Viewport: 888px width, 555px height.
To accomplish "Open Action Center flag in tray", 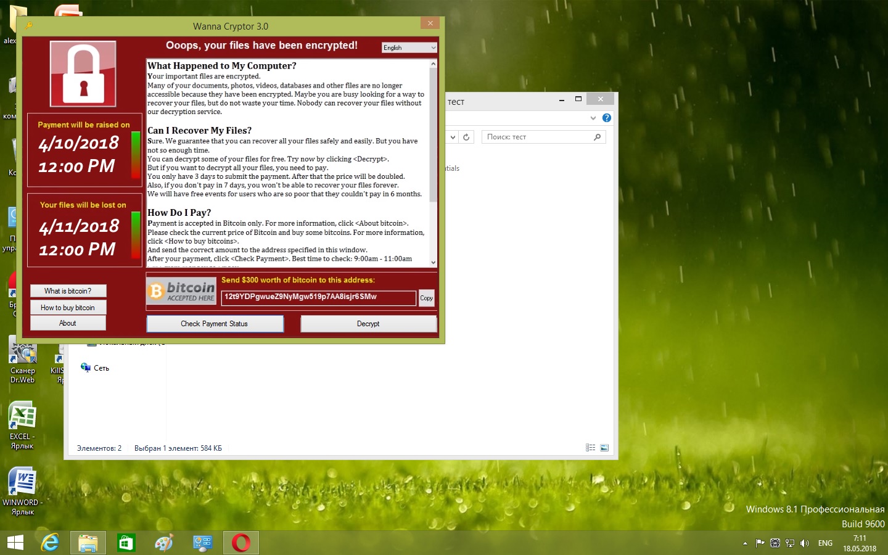I will pos(760,543).
